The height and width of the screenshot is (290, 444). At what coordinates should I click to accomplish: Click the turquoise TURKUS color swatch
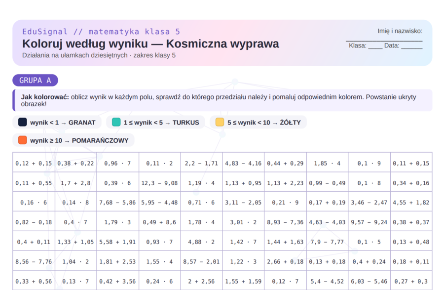tap(116, 122)
